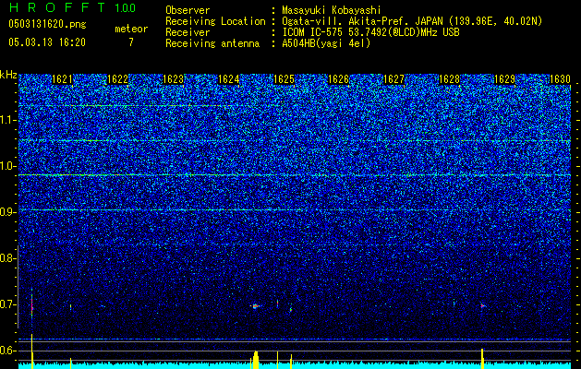The image size is (581, 369).
Task: Click the kHz unit label
Action: coord(8,75)
